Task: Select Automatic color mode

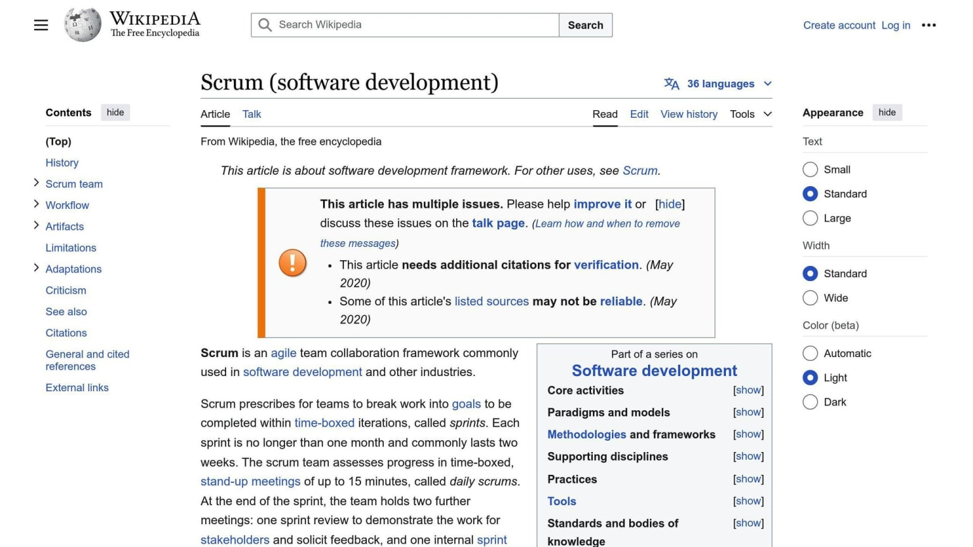Action: point(810,353)
